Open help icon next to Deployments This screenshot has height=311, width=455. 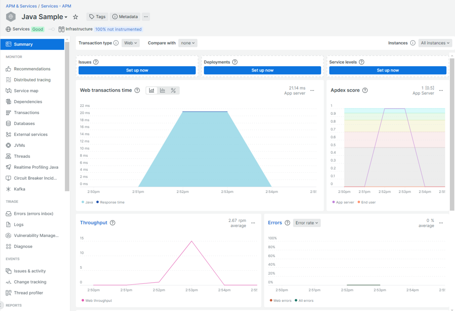tap(235, 62)
